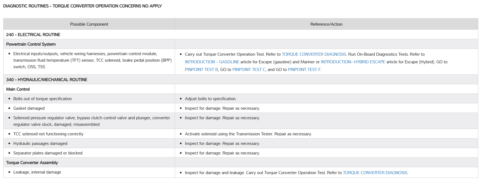484x182 pixels.
Task: Click TCC solenoid not functioning correctly item
Action: (x=48, y=134)
